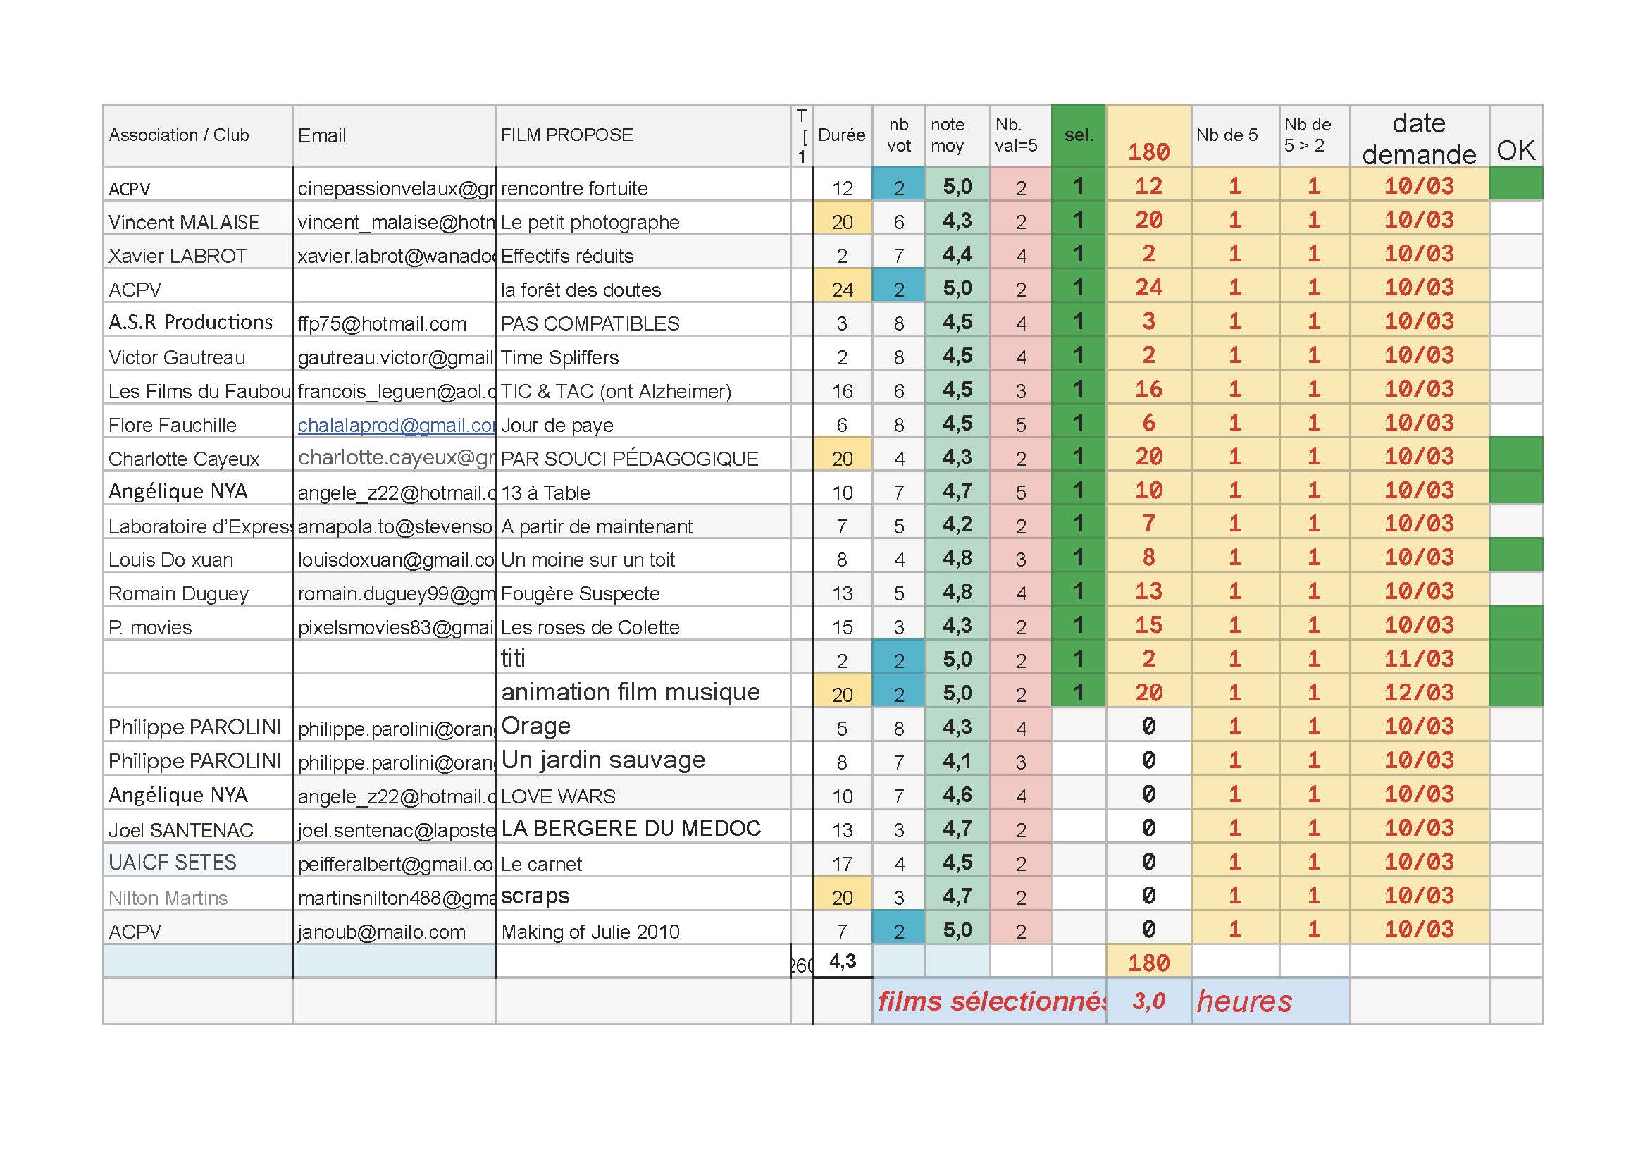
Task: Click the green sel. cell for Jour de paye
Action: coord(1078,422)
